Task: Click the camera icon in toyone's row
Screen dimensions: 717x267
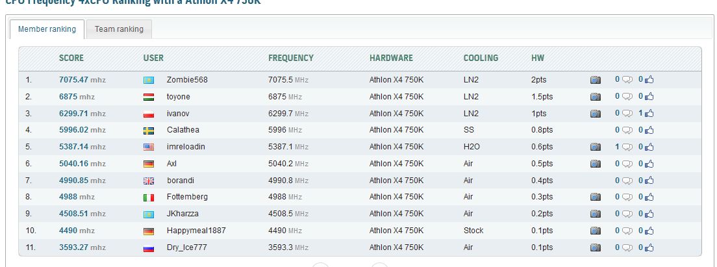Action: pyautogui.click(x=596, y=97)
